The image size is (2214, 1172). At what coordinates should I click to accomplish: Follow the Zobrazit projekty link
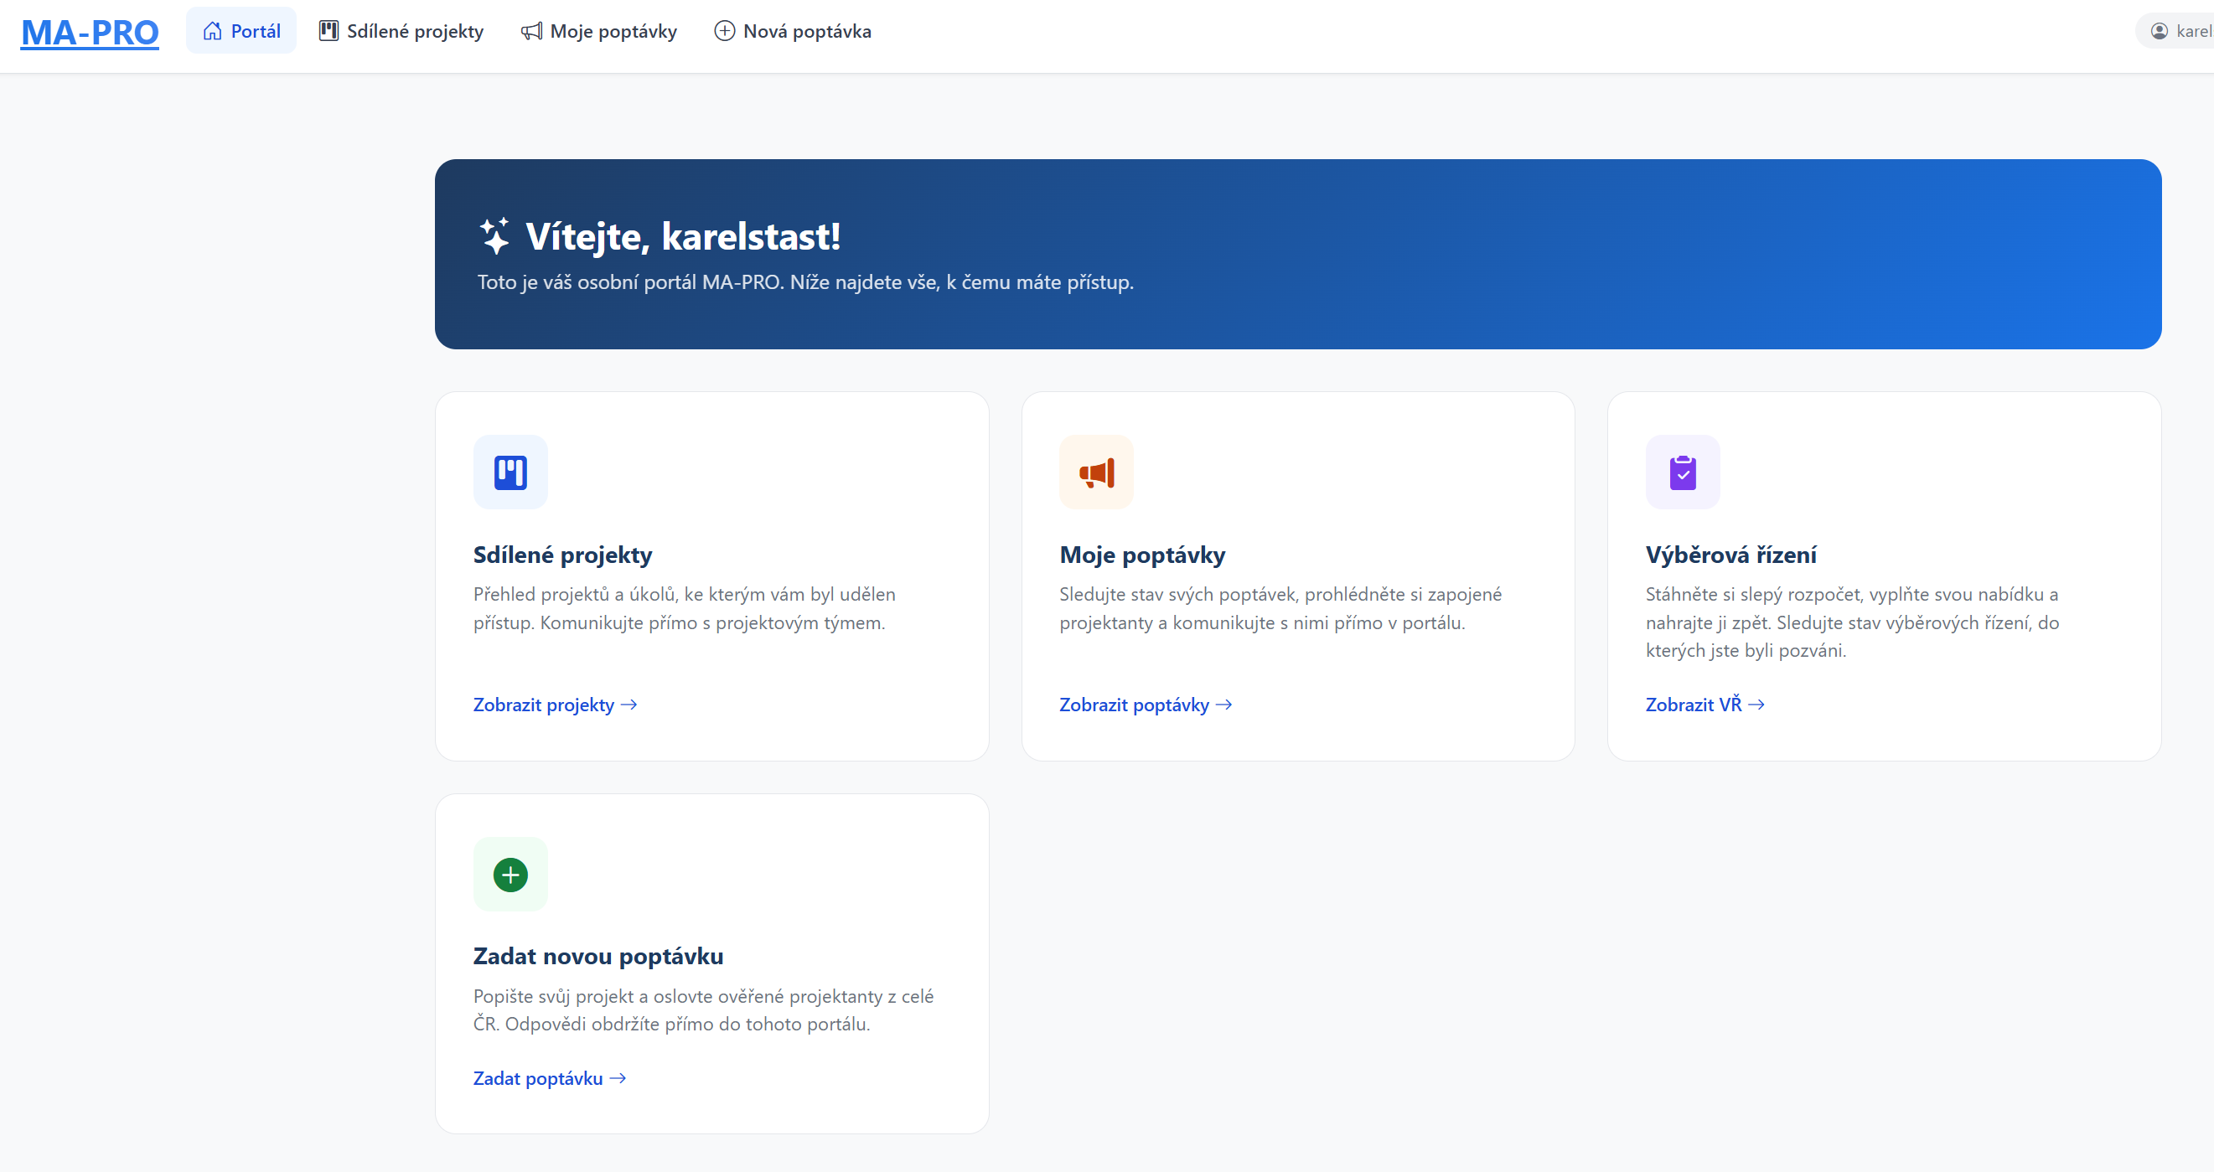pos(556,705)
